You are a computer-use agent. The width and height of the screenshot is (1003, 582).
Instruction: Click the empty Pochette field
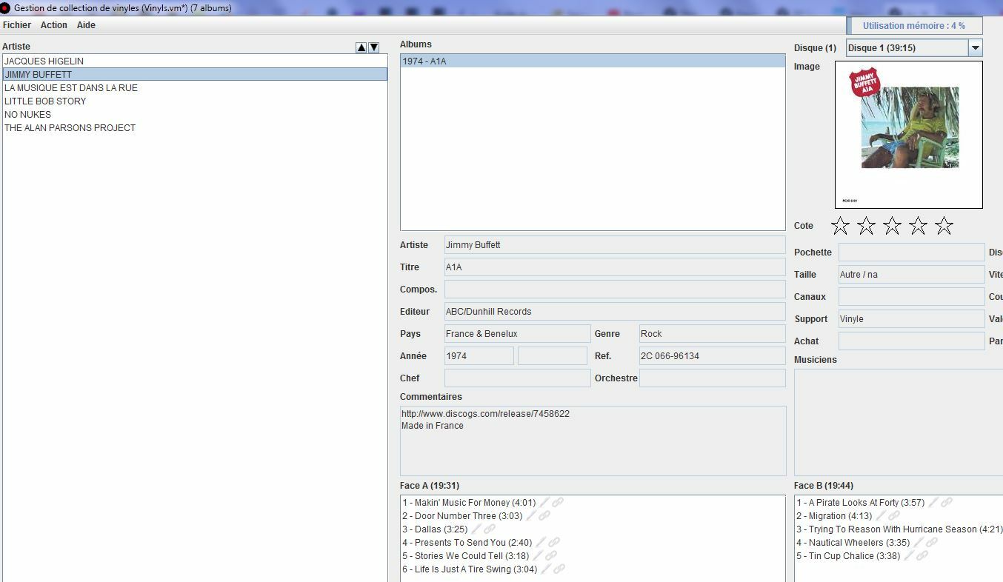pos(911,252)
